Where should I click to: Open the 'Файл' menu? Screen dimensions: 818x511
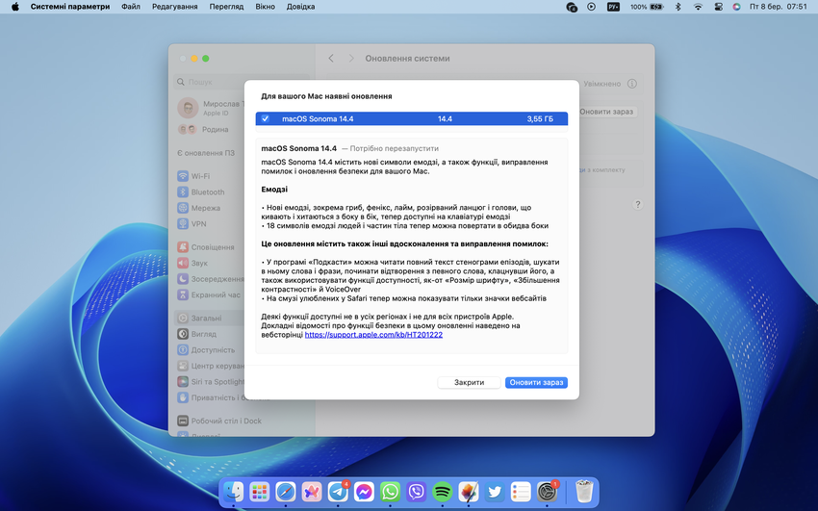[131, 7]
